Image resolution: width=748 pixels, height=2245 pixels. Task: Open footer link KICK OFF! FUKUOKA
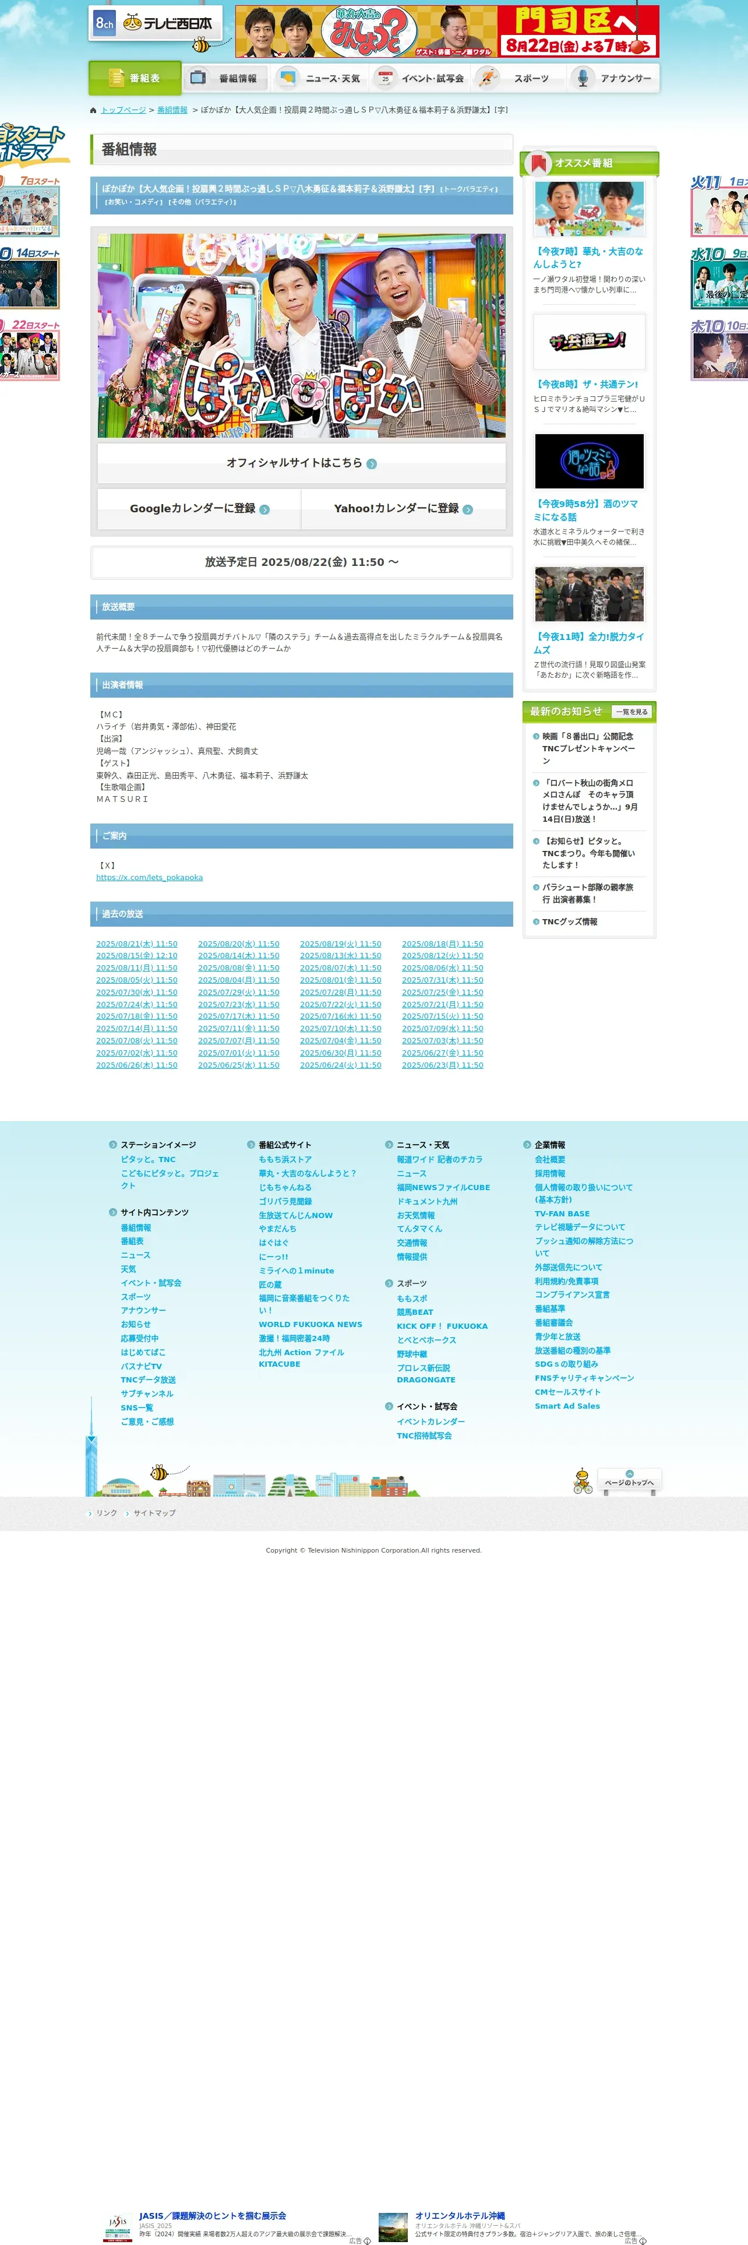coord(442,1326)
